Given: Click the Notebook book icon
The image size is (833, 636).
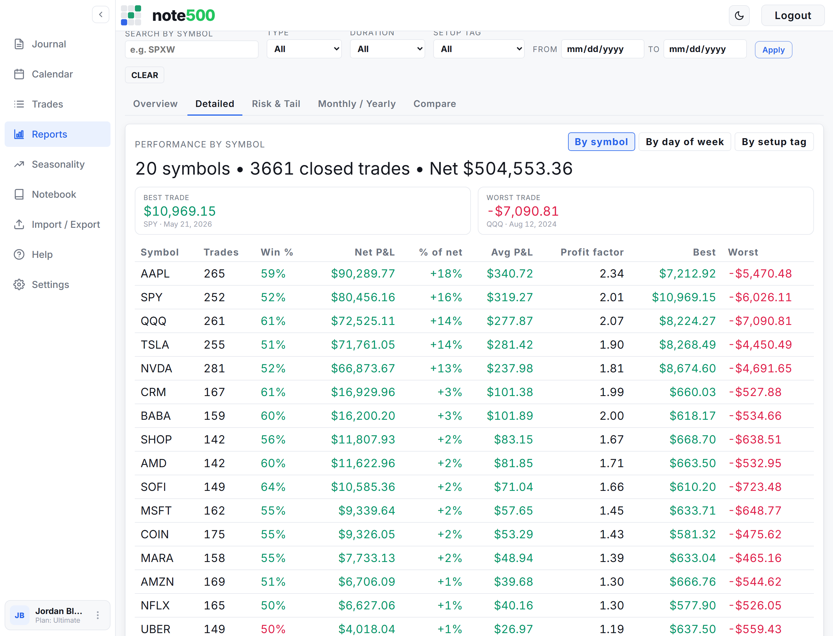Looking at the screenshot, I should point(19,194).
